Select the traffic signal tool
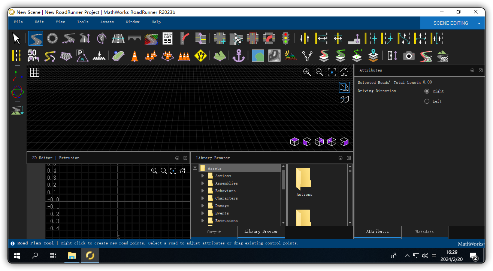This screenshot has height=271, width=493. coord(286,38)
